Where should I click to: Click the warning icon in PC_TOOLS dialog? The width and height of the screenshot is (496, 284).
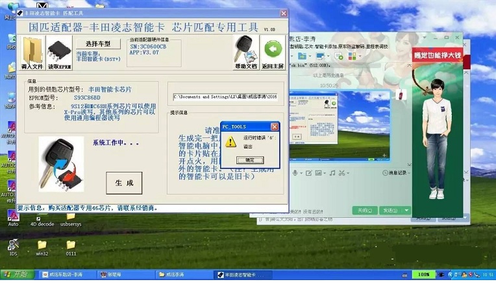(x=230, y=141)
